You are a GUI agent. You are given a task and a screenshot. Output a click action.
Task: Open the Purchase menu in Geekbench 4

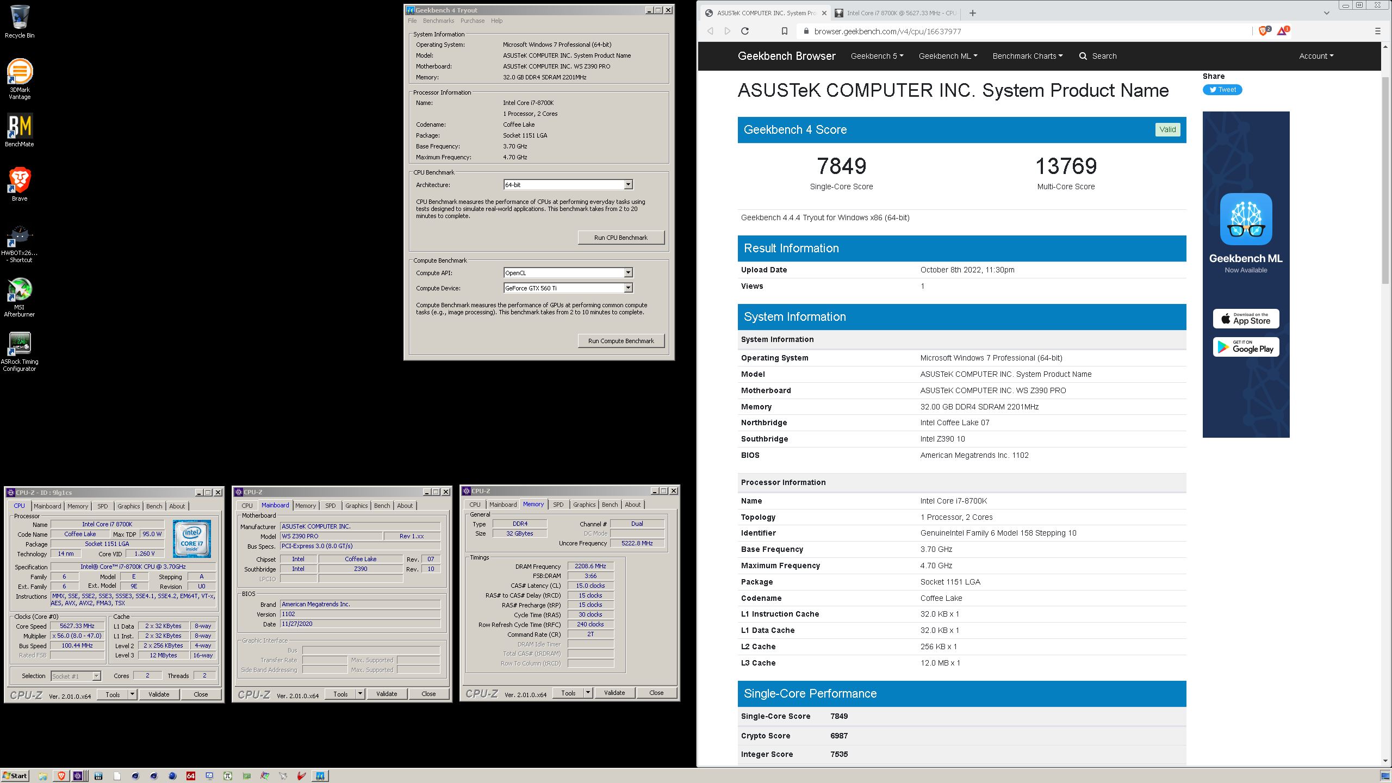[472, 21]
